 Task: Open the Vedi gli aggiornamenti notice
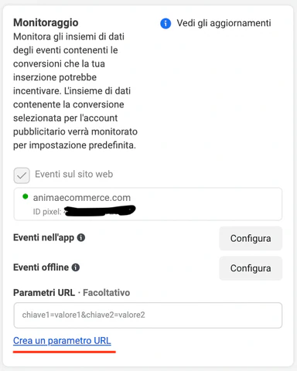point(224,23)
